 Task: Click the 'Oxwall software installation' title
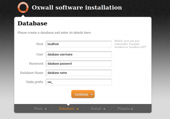(x=77, y=8)
